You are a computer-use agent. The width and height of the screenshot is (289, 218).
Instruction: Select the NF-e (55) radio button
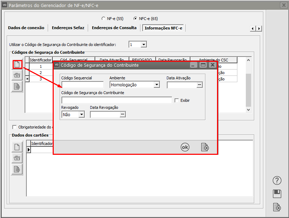click(x=103, y=19)
